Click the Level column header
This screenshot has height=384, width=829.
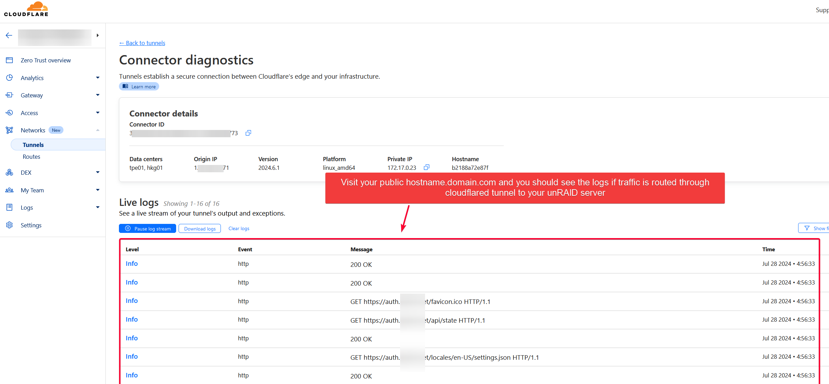[x=132, y=249]
